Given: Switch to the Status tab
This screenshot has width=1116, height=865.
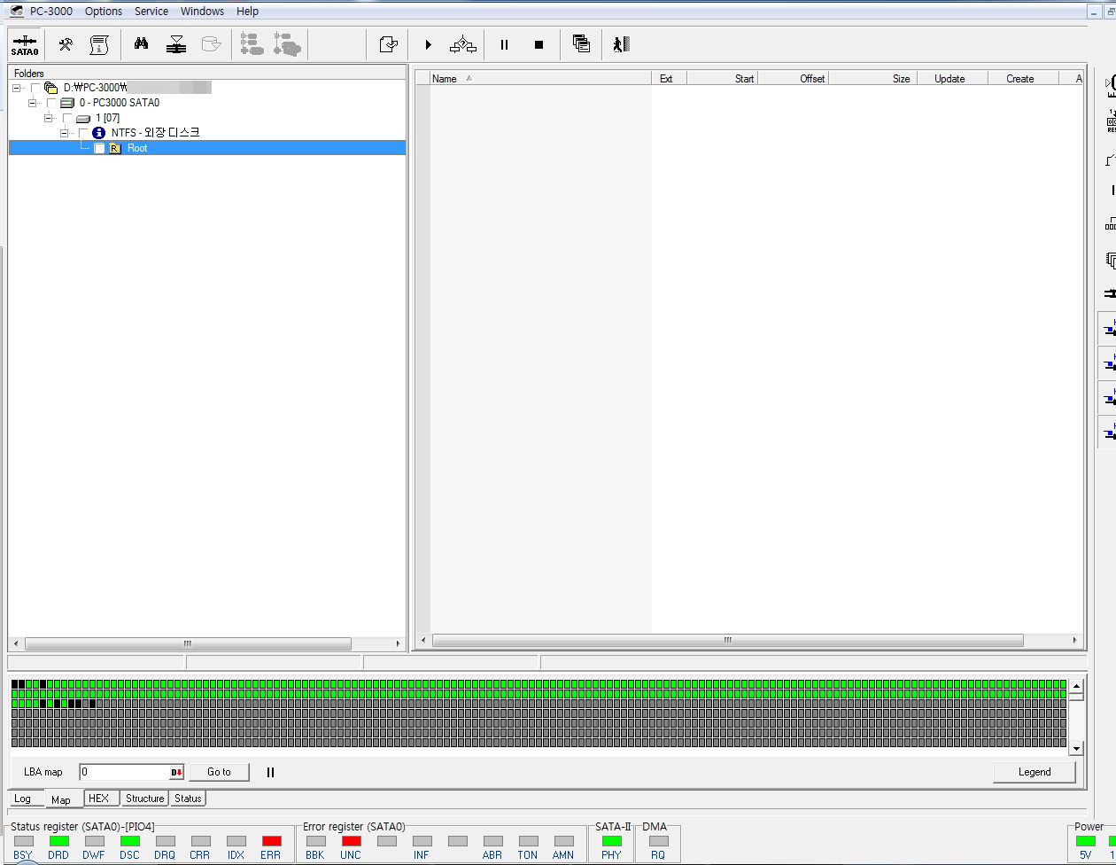Looking at the screenshot, I should (x=188, y=799).
